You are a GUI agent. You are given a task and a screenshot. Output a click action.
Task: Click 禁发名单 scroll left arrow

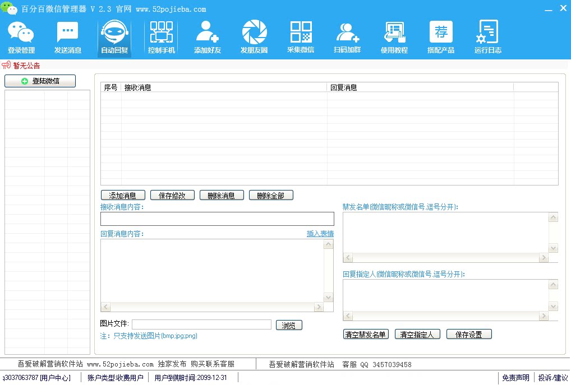[x=348, y=258]
